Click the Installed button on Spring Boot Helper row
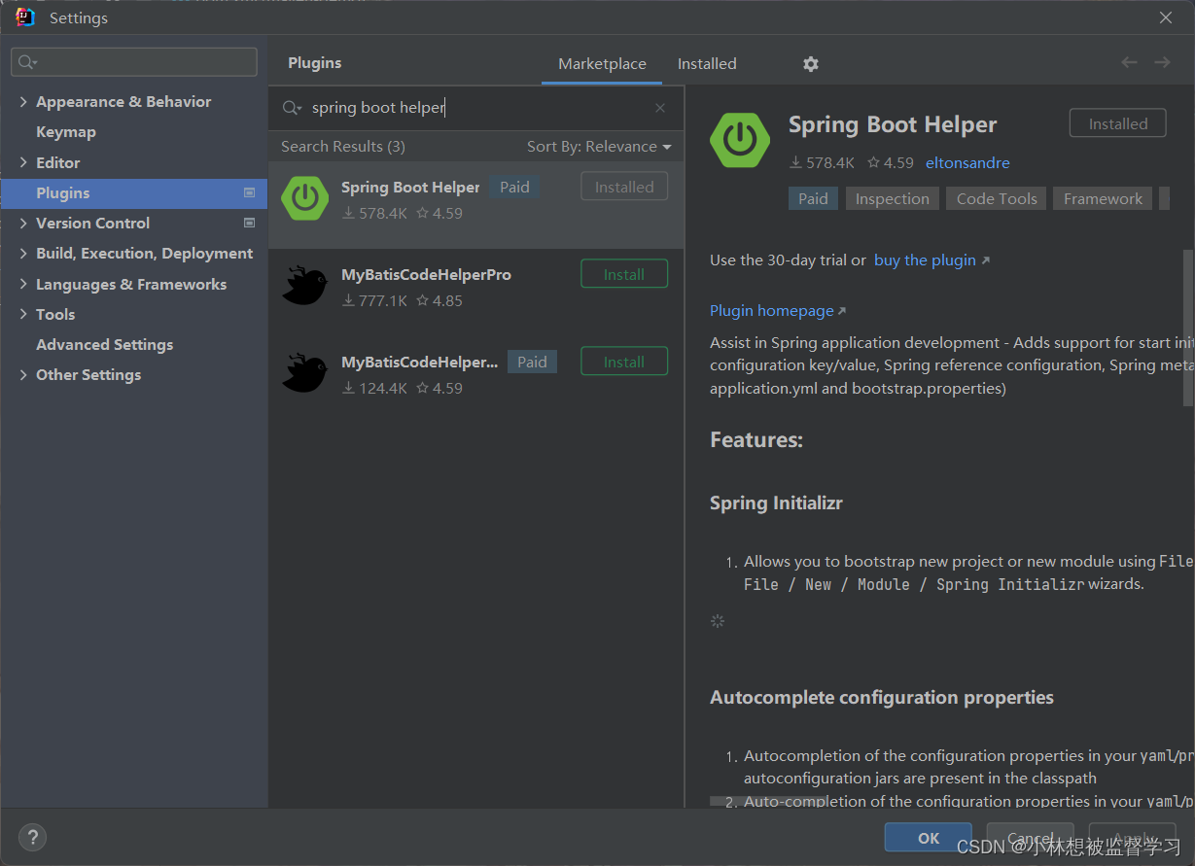Viewport: 1195px width, 866px height. (624, 187)
